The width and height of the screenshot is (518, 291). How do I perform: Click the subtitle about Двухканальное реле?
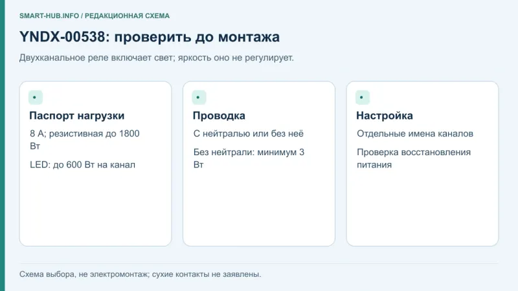156,58
